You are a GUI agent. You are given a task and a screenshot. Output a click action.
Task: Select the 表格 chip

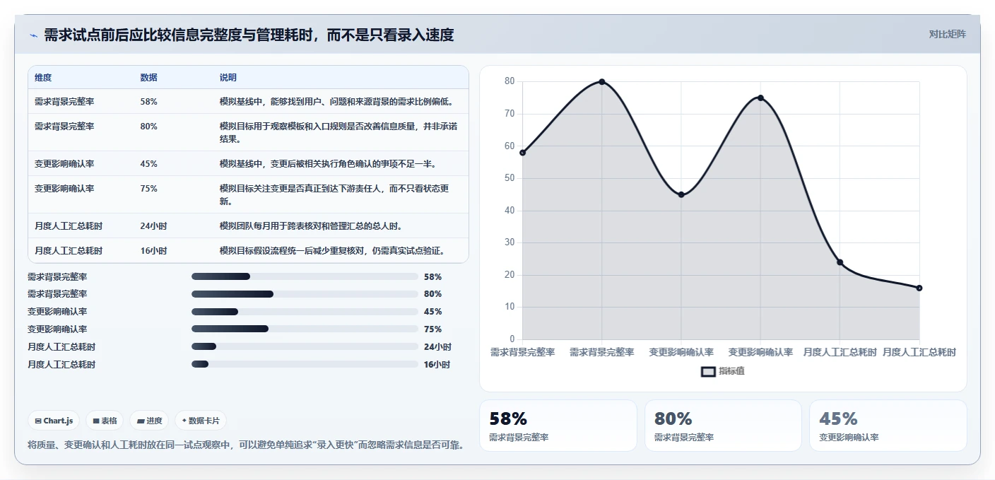pyautogui.click(x=105, y=421)
